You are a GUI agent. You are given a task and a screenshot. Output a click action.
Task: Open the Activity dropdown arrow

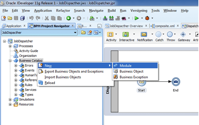click(116, 34)
